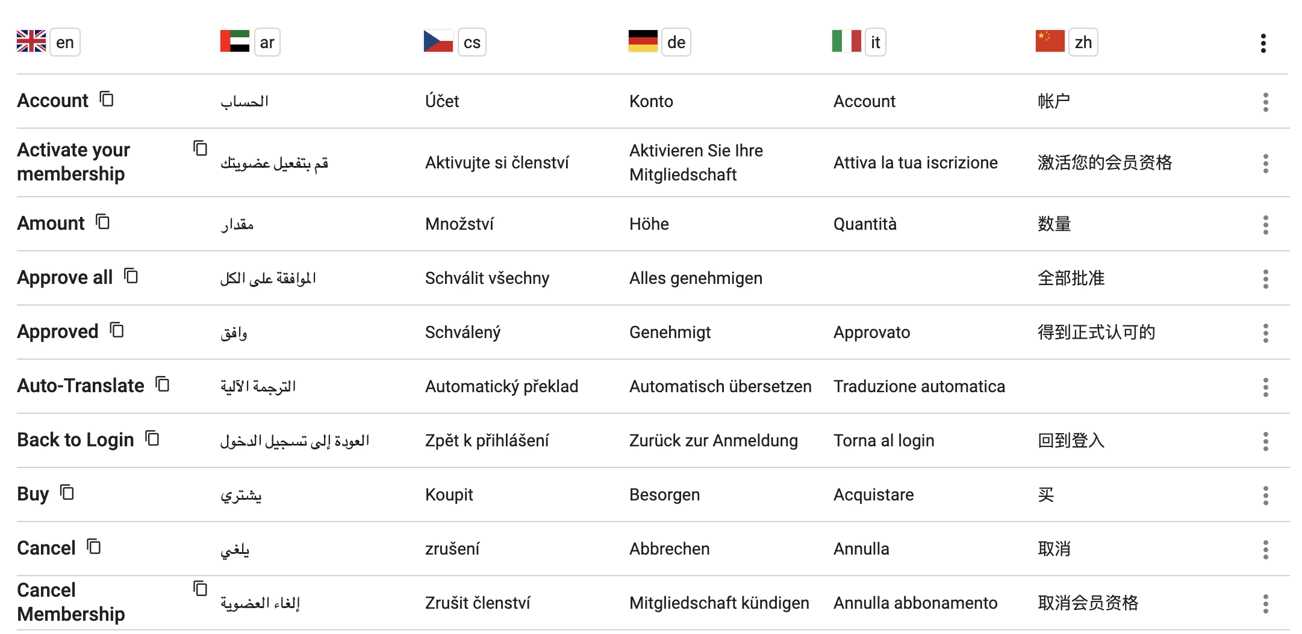The height and width of the screenshot is (634, 1302).
Task: Open row options for 'Account'
Action: click(1265, 102)
